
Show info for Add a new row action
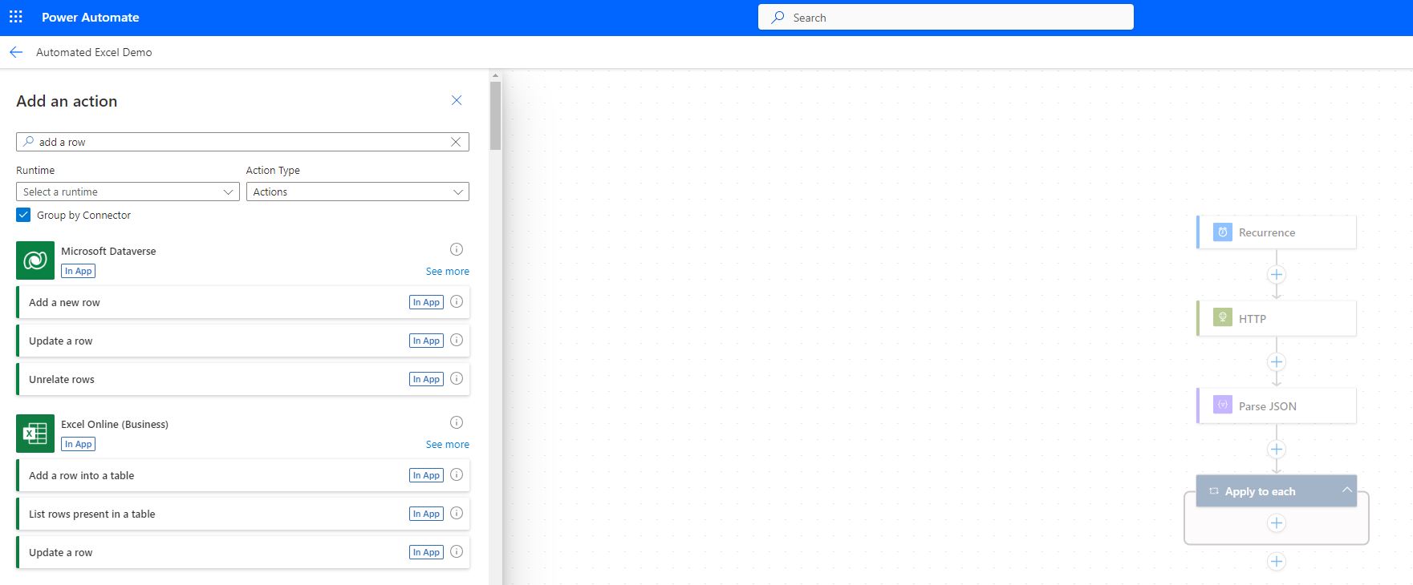pos(457,301)
